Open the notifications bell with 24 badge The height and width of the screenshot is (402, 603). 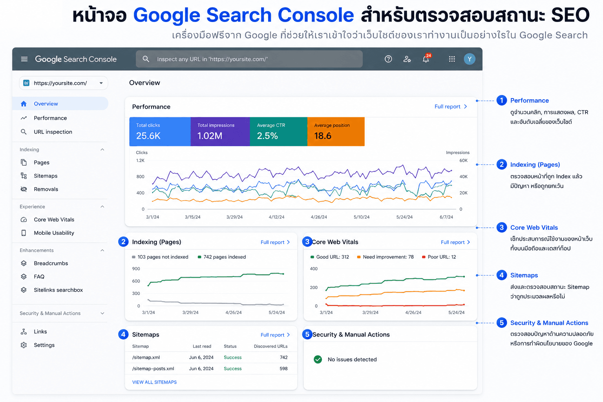click(x=426, y=58)
